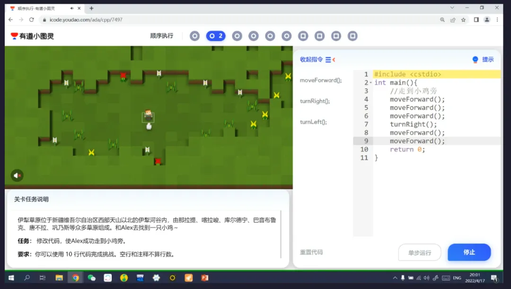Screen dimensions: 511x289
Task: Bookmark the page with the star icon
Action: [x=463, y=20]
